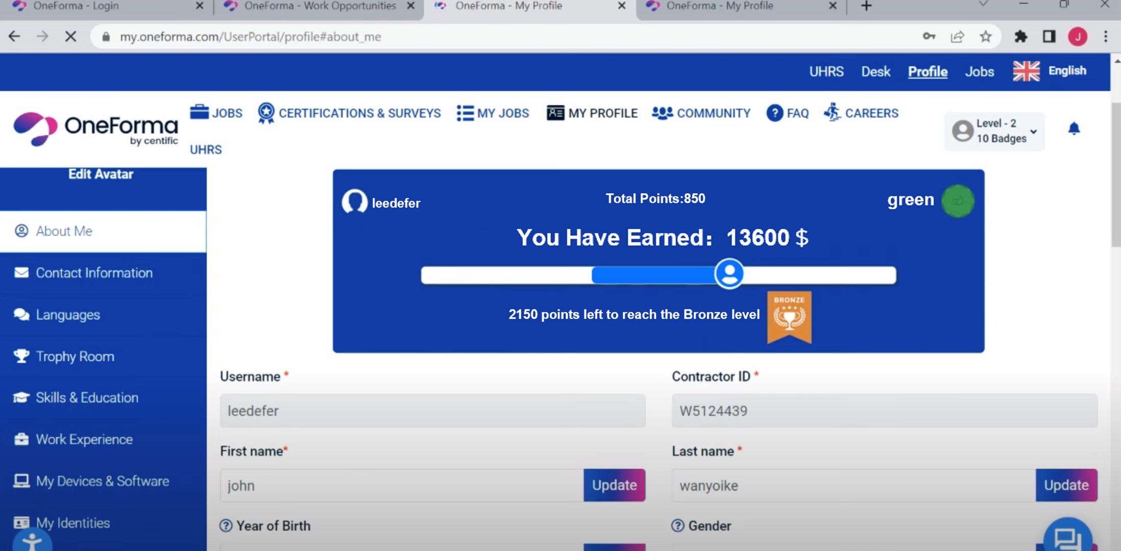Open CERTIFICATIONS & SURVEYS menu

[349, 113]
